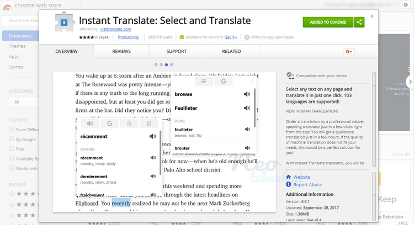Select the second star rating radio button
This screenshot has height=225, width=414.
tap(12, 205)
